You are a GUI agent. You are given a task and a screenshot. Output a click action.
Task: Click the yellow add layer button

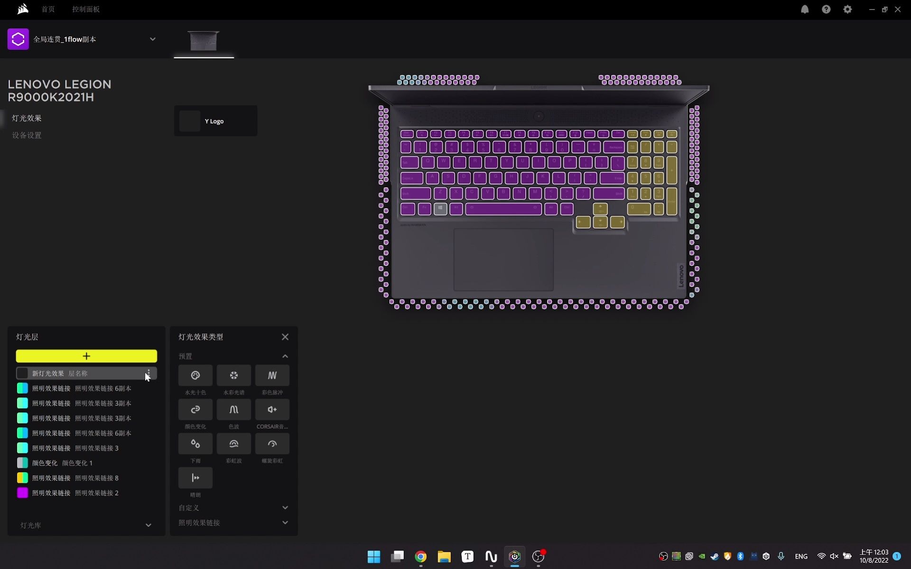[86, 356]
